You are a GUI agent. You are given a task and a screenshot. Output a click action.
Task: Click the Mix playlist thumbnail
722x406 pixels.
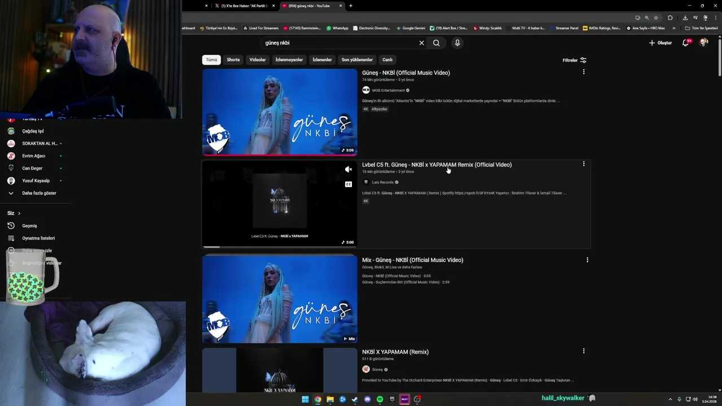pyautogui.click(x=280, y=299)
